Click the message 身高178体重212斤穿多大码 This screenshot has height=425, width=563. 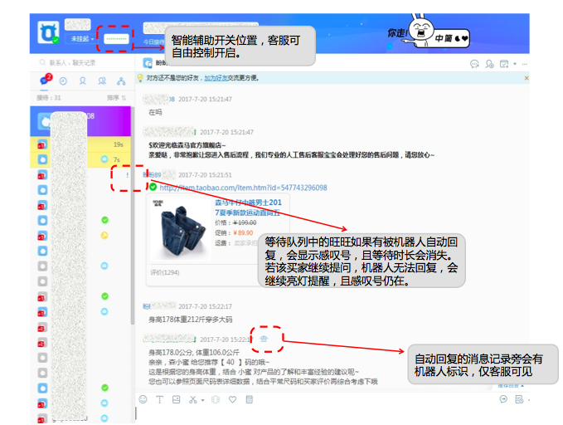[x=191, y=320]
